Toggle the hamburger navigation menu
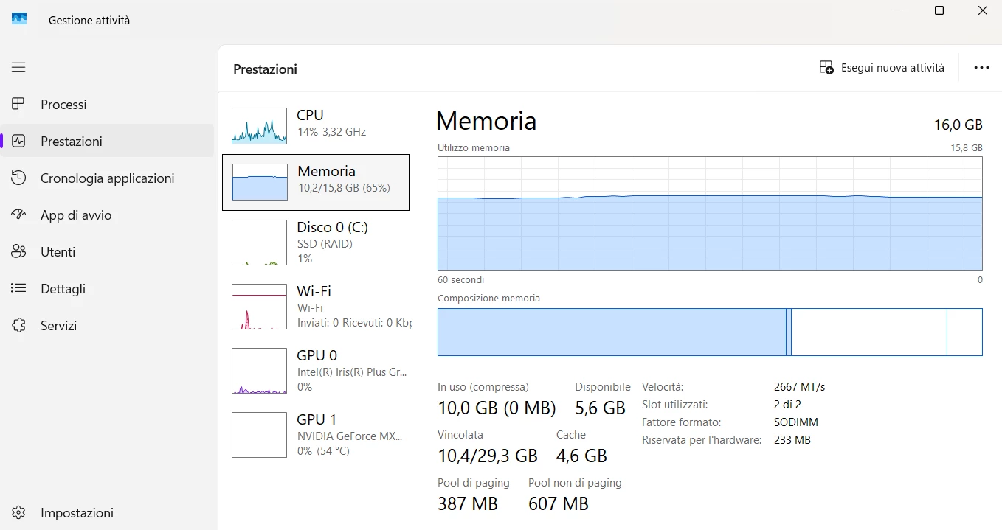The width and height of the screenshot is (1002, 530). click(x=18, y=67)
